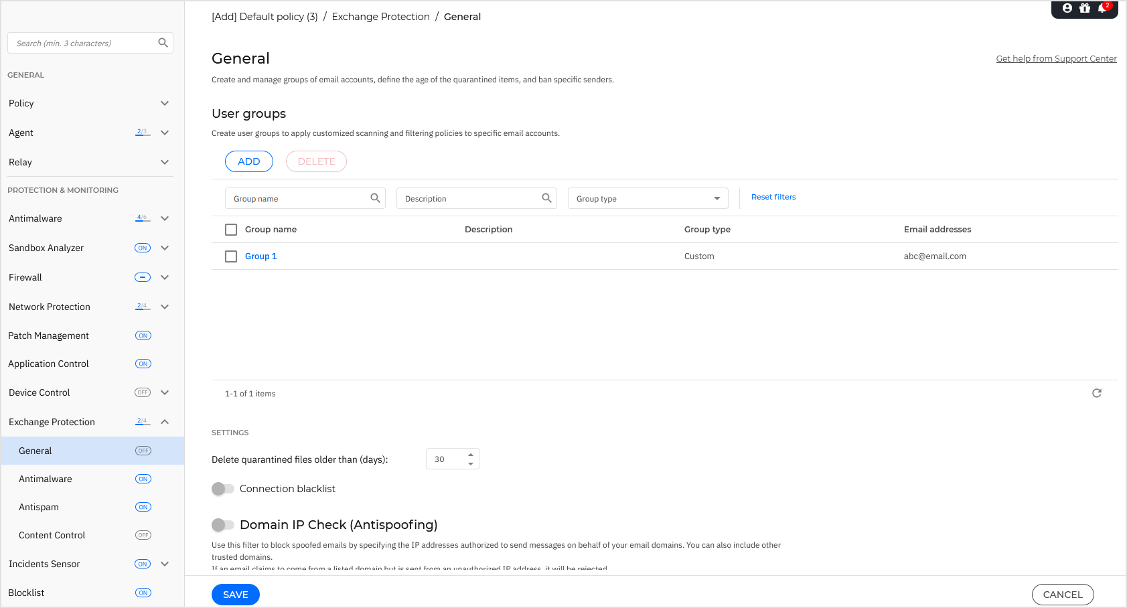Click magnifier icon in Description filter

[x=546, y=198]
